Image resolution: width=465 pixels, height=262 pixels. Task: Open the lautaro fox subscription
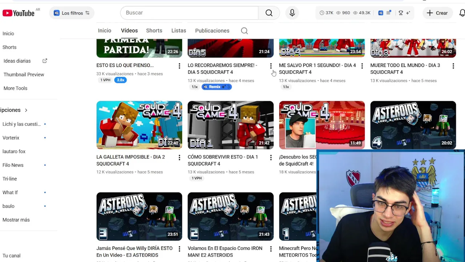coord(14,151)
